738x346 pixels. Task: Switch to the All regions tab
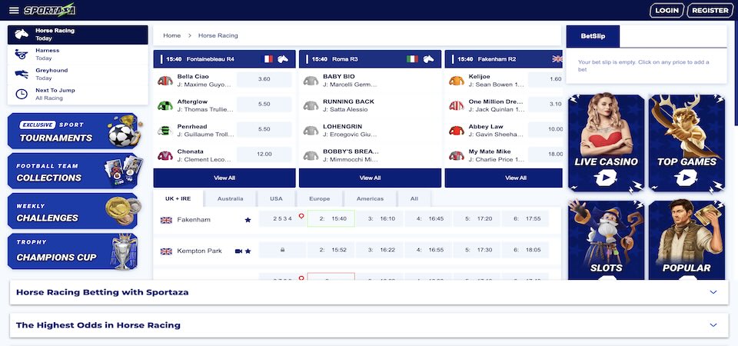pyautogui.click(x=414, y=198)
